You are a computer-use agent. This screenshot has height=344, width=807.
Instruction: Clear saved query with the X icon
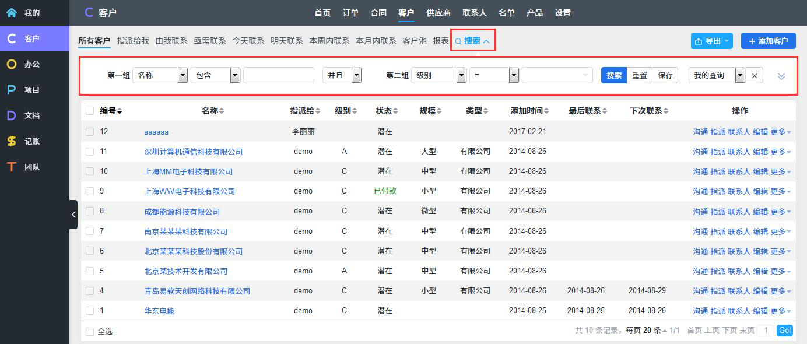755,76
